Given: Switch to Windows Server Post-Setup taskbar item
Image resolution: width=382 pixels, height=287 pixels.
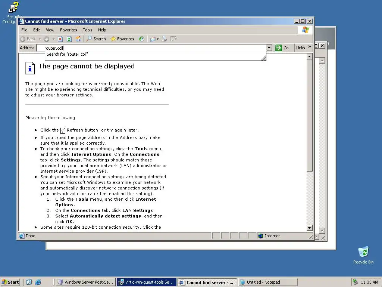Looking at the screenshot, I should (85, 282).
